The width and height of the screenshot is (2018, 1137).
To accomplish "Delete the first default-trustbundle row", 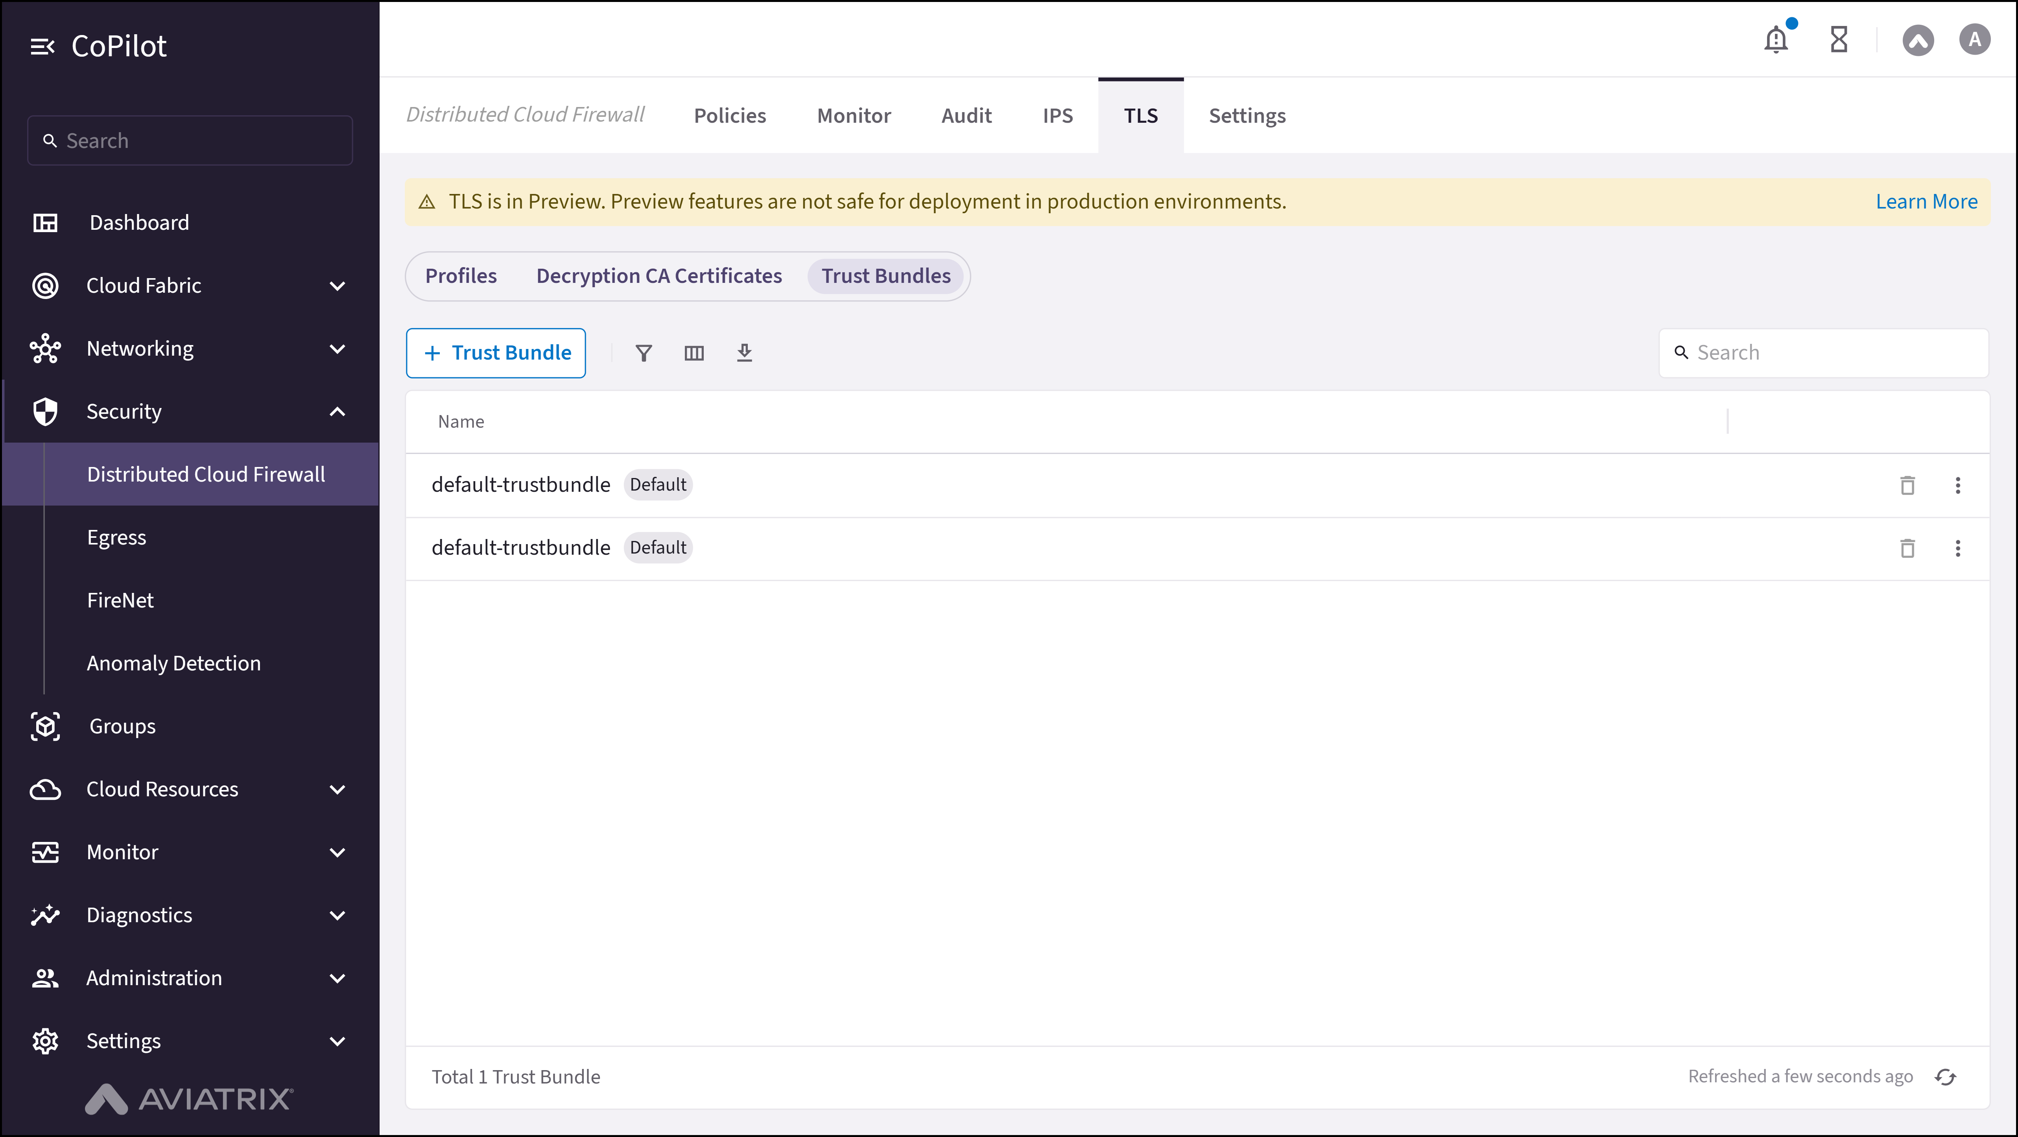I will pyautogui.click(x=1907, y=486).
